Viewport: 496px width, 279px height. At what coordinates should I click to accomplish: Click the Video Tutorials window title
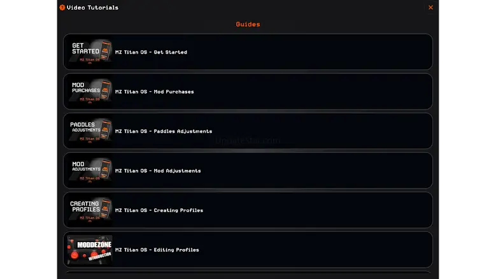point(92,8)
